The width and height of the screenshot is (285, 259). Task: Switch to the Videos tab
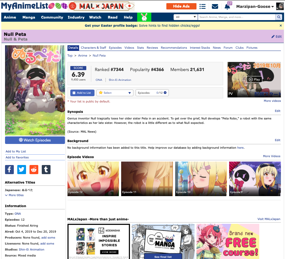click(129, 48)
